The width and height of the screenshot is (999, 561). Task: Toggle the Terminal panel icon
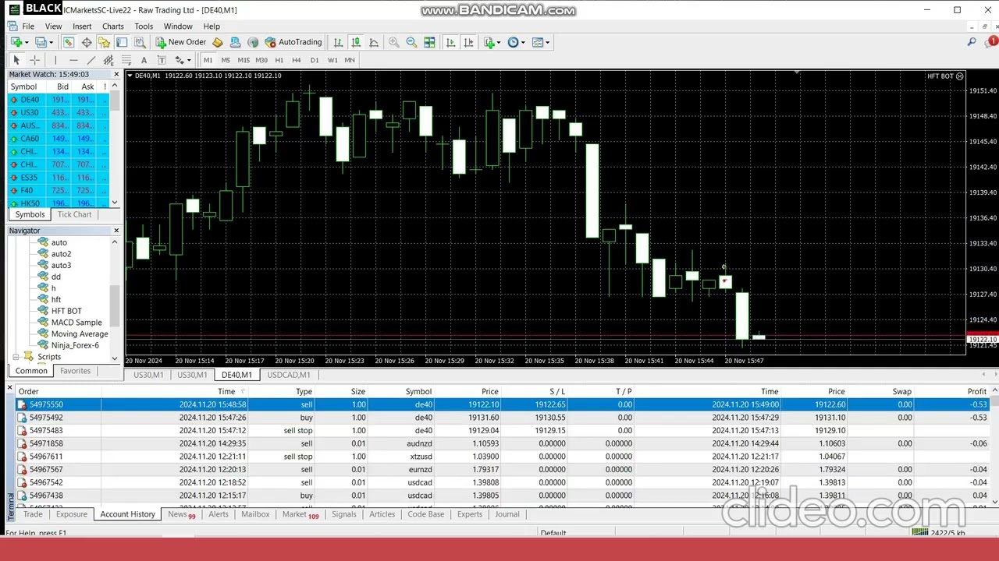coord(121,42)
